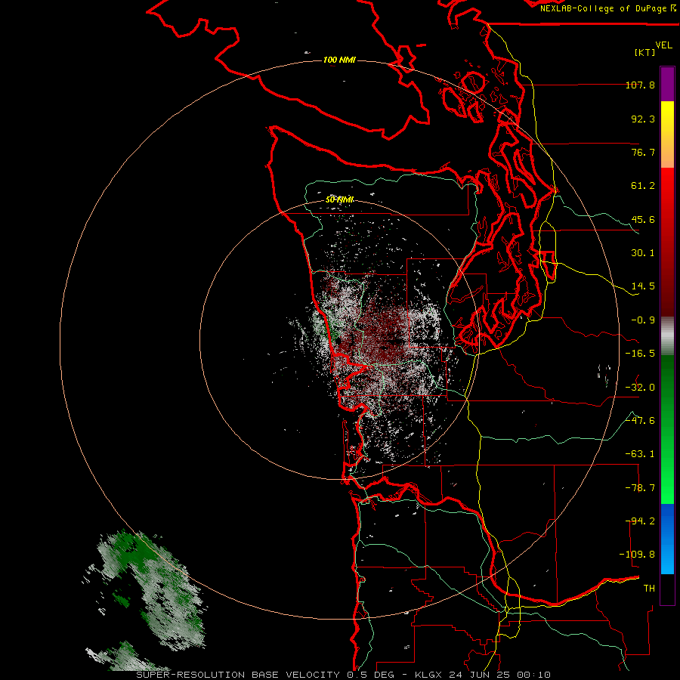Click the -63.1 velocity scale label

(x=640, y=454)
